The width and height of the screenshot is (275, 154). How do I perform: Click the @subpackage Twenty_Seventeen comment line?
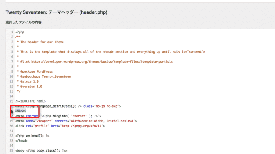pos(44,76)
